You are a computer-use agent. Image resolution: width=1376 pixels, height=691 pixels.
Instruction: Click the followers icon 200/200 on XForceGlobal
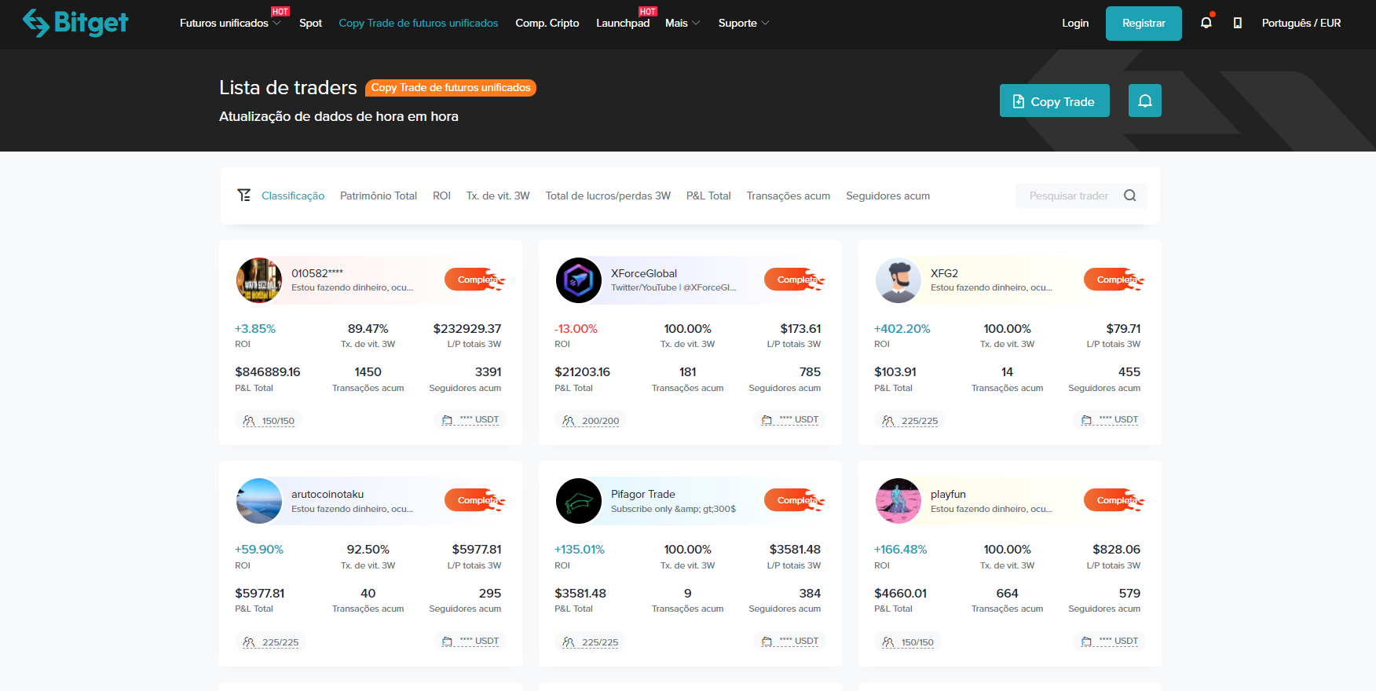tap(569, 421)
